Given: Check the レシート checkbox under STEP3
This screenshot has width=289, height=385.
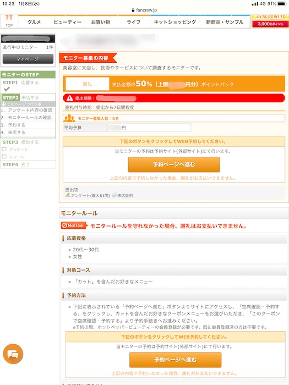Looking at the screenshot, I should (x=4, y=156).
